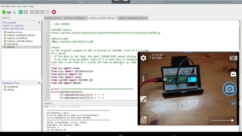The image size is (242, 136).
Task: Click the Debug current script icon
Action: 26,12
